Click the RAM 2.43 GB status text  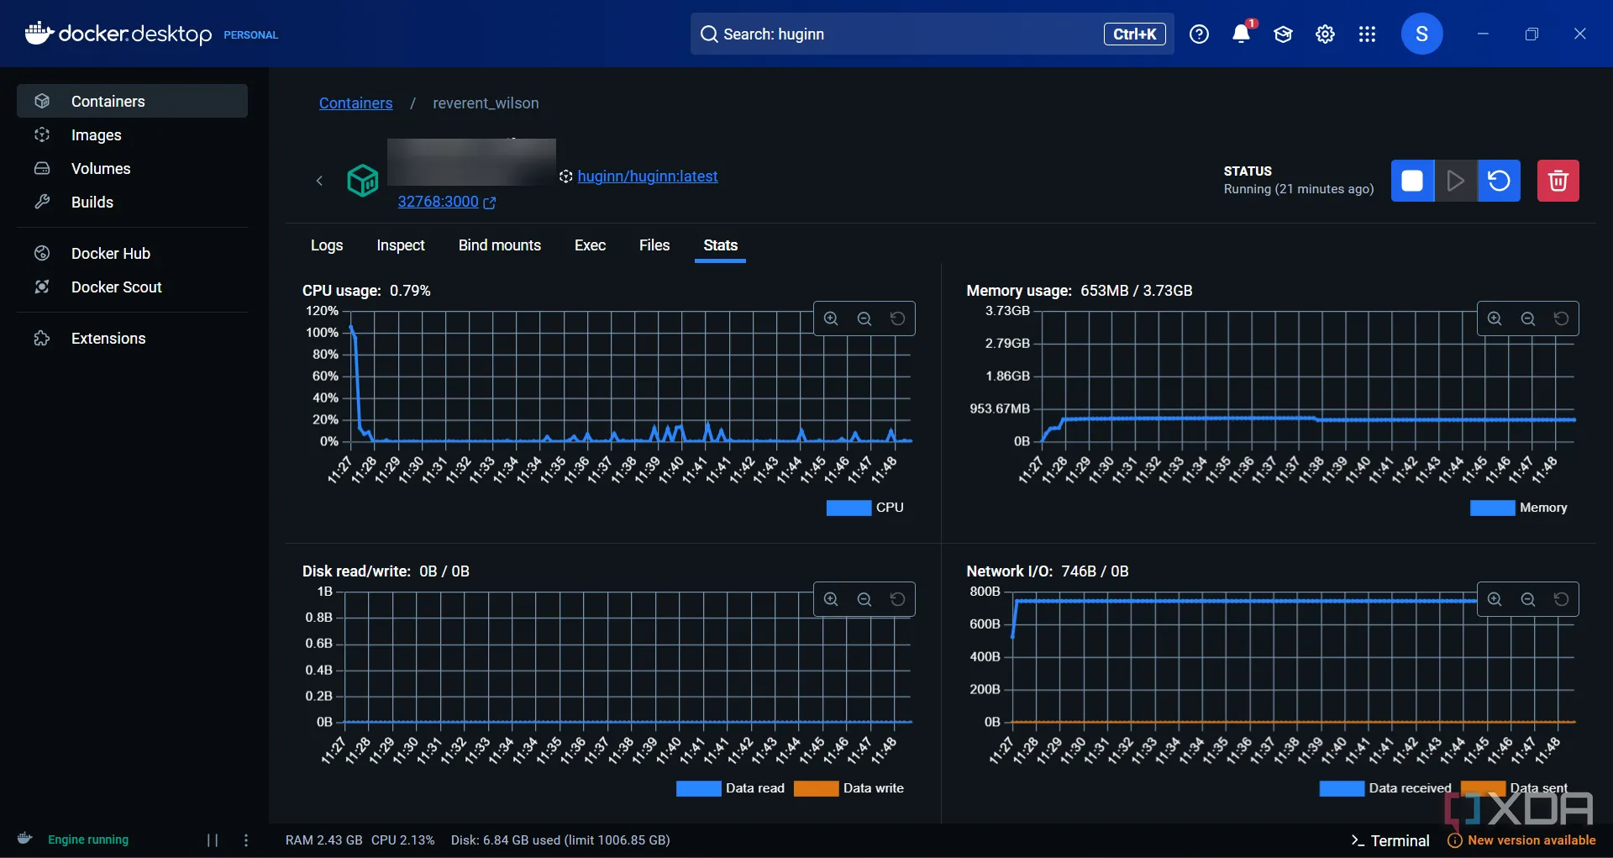click(x=323, y=840)
